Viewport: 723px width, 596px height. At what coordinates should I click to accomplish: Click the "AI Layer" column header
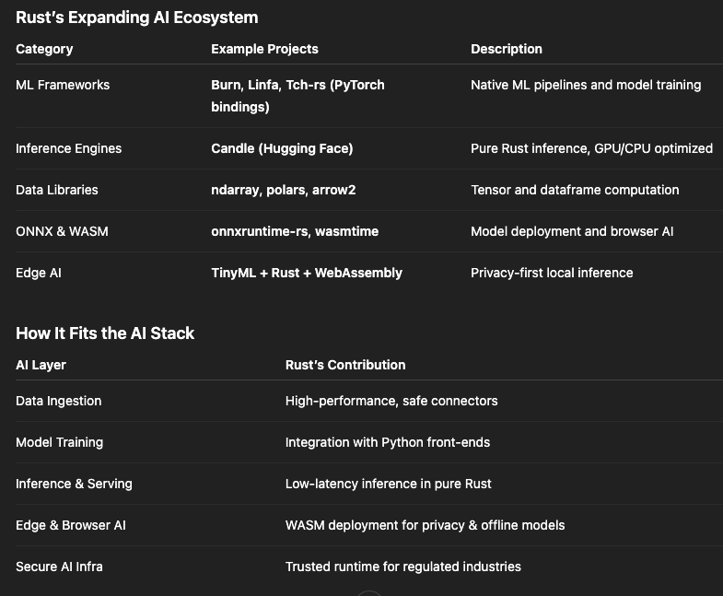(41, 365)
